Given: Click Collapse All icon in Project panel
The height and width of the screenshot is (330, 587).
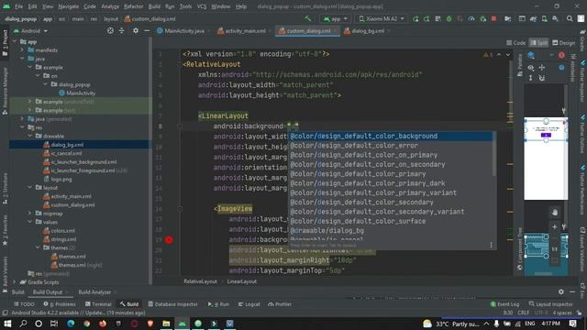Looking at the screenshot, I should coord(122,30).
